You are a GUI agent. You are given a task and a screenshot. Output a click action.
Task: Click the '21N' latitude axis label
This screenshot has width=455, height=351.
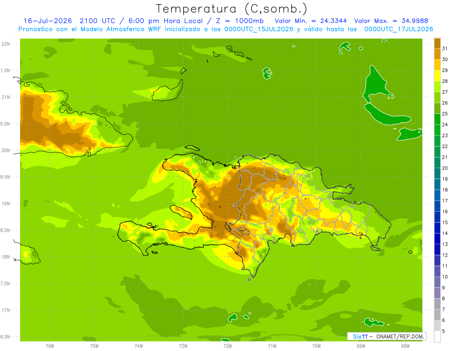6,97
